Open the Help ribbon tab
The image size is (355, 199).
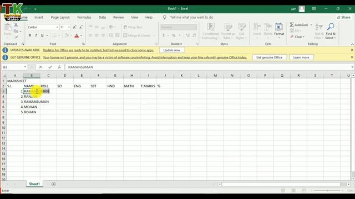(x=149, y=17)
